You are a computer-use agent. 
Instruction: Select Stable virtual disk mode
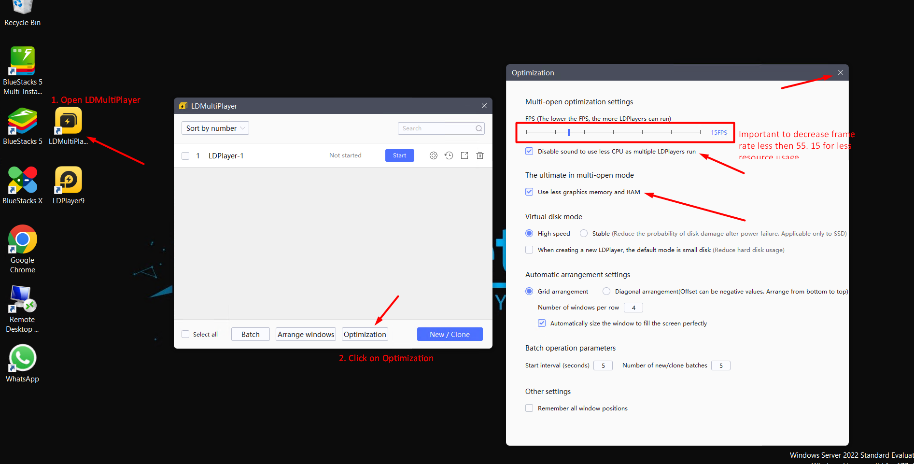pos(584,233)
